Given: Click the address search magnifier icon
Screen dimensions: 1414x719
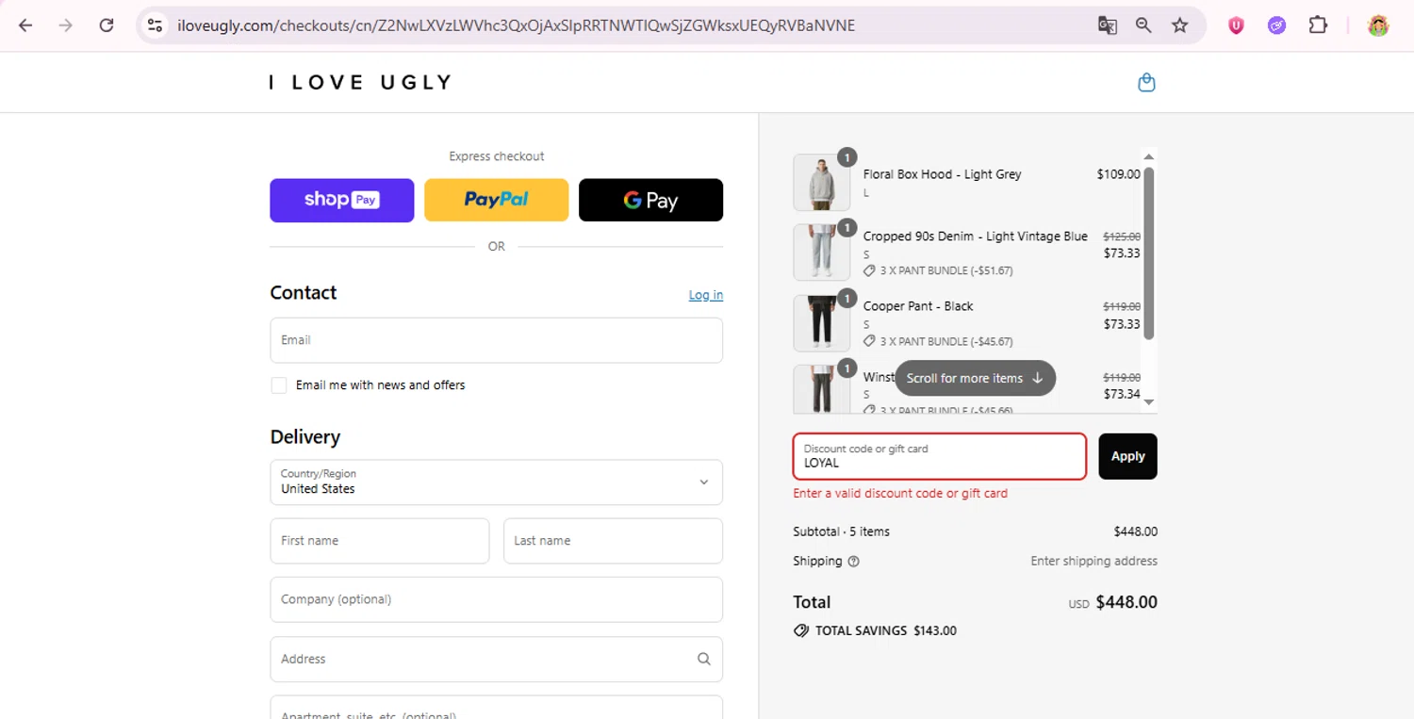Looking at the screenshot, I should pos(703,659).
